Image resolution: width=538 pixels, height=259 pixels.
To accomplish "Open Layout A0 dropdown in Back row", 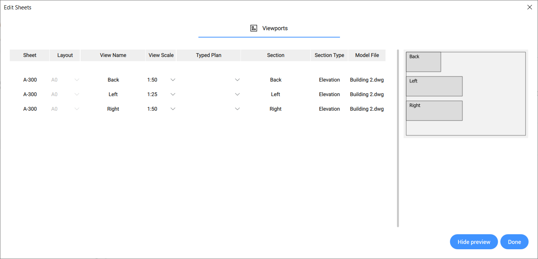I will tap(77, 80).
